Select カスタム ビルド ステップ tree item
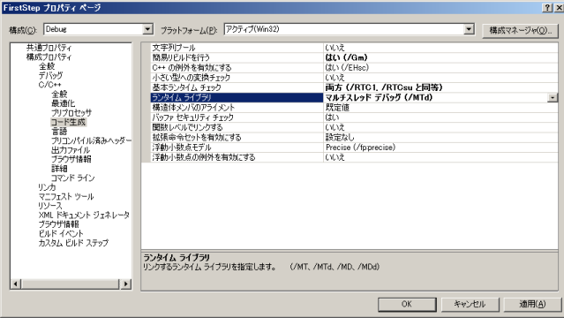This screenshot has width=564, height=318. [x=73, y=243]
